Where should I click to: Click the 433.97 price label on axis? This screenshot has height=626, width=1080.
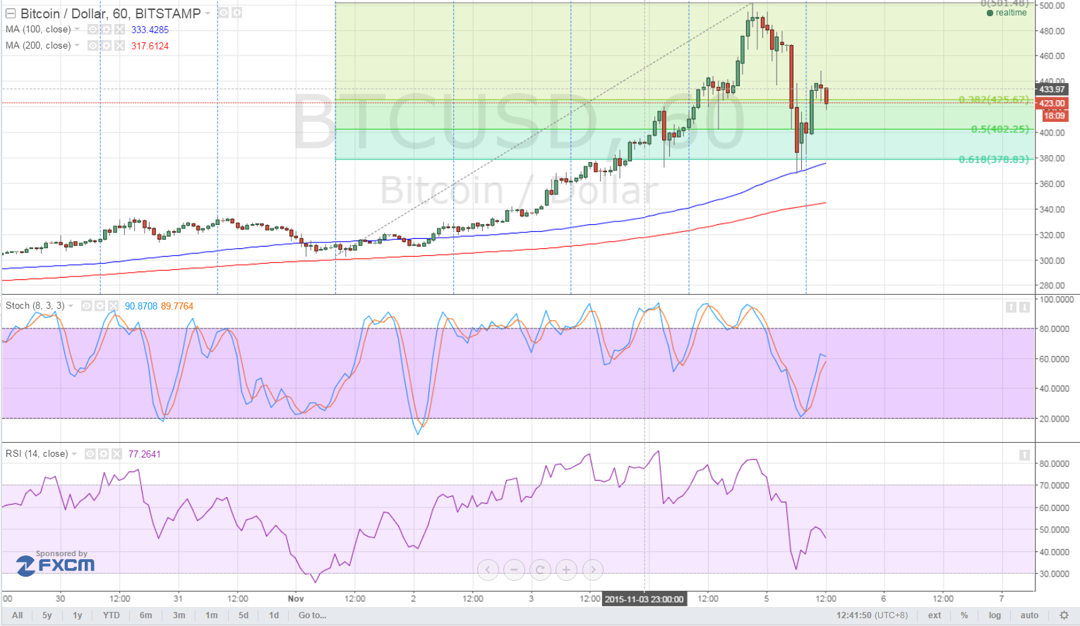pos(1052,90)
